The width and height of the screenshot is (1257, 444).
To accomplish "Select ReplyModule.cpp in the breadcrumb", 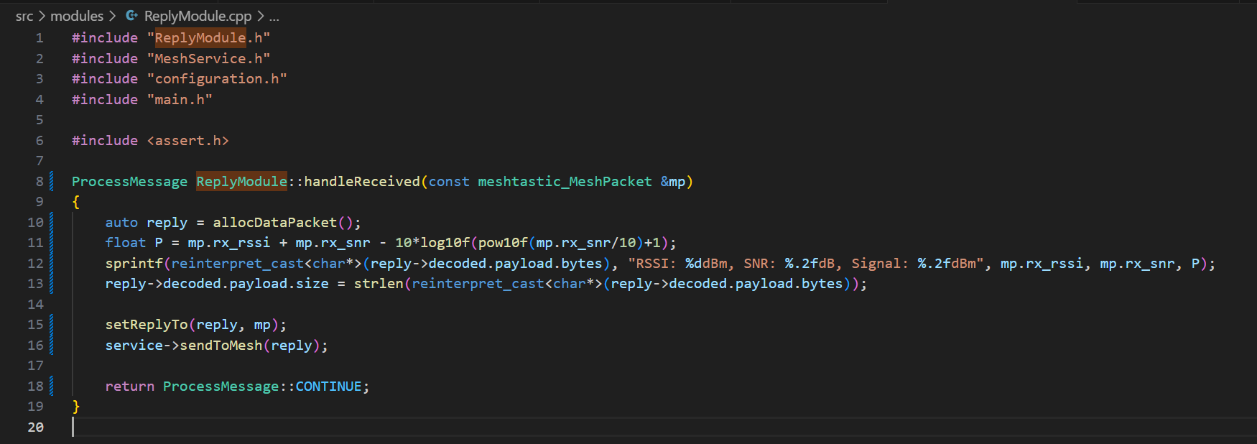I will click(x=198, y=16).
